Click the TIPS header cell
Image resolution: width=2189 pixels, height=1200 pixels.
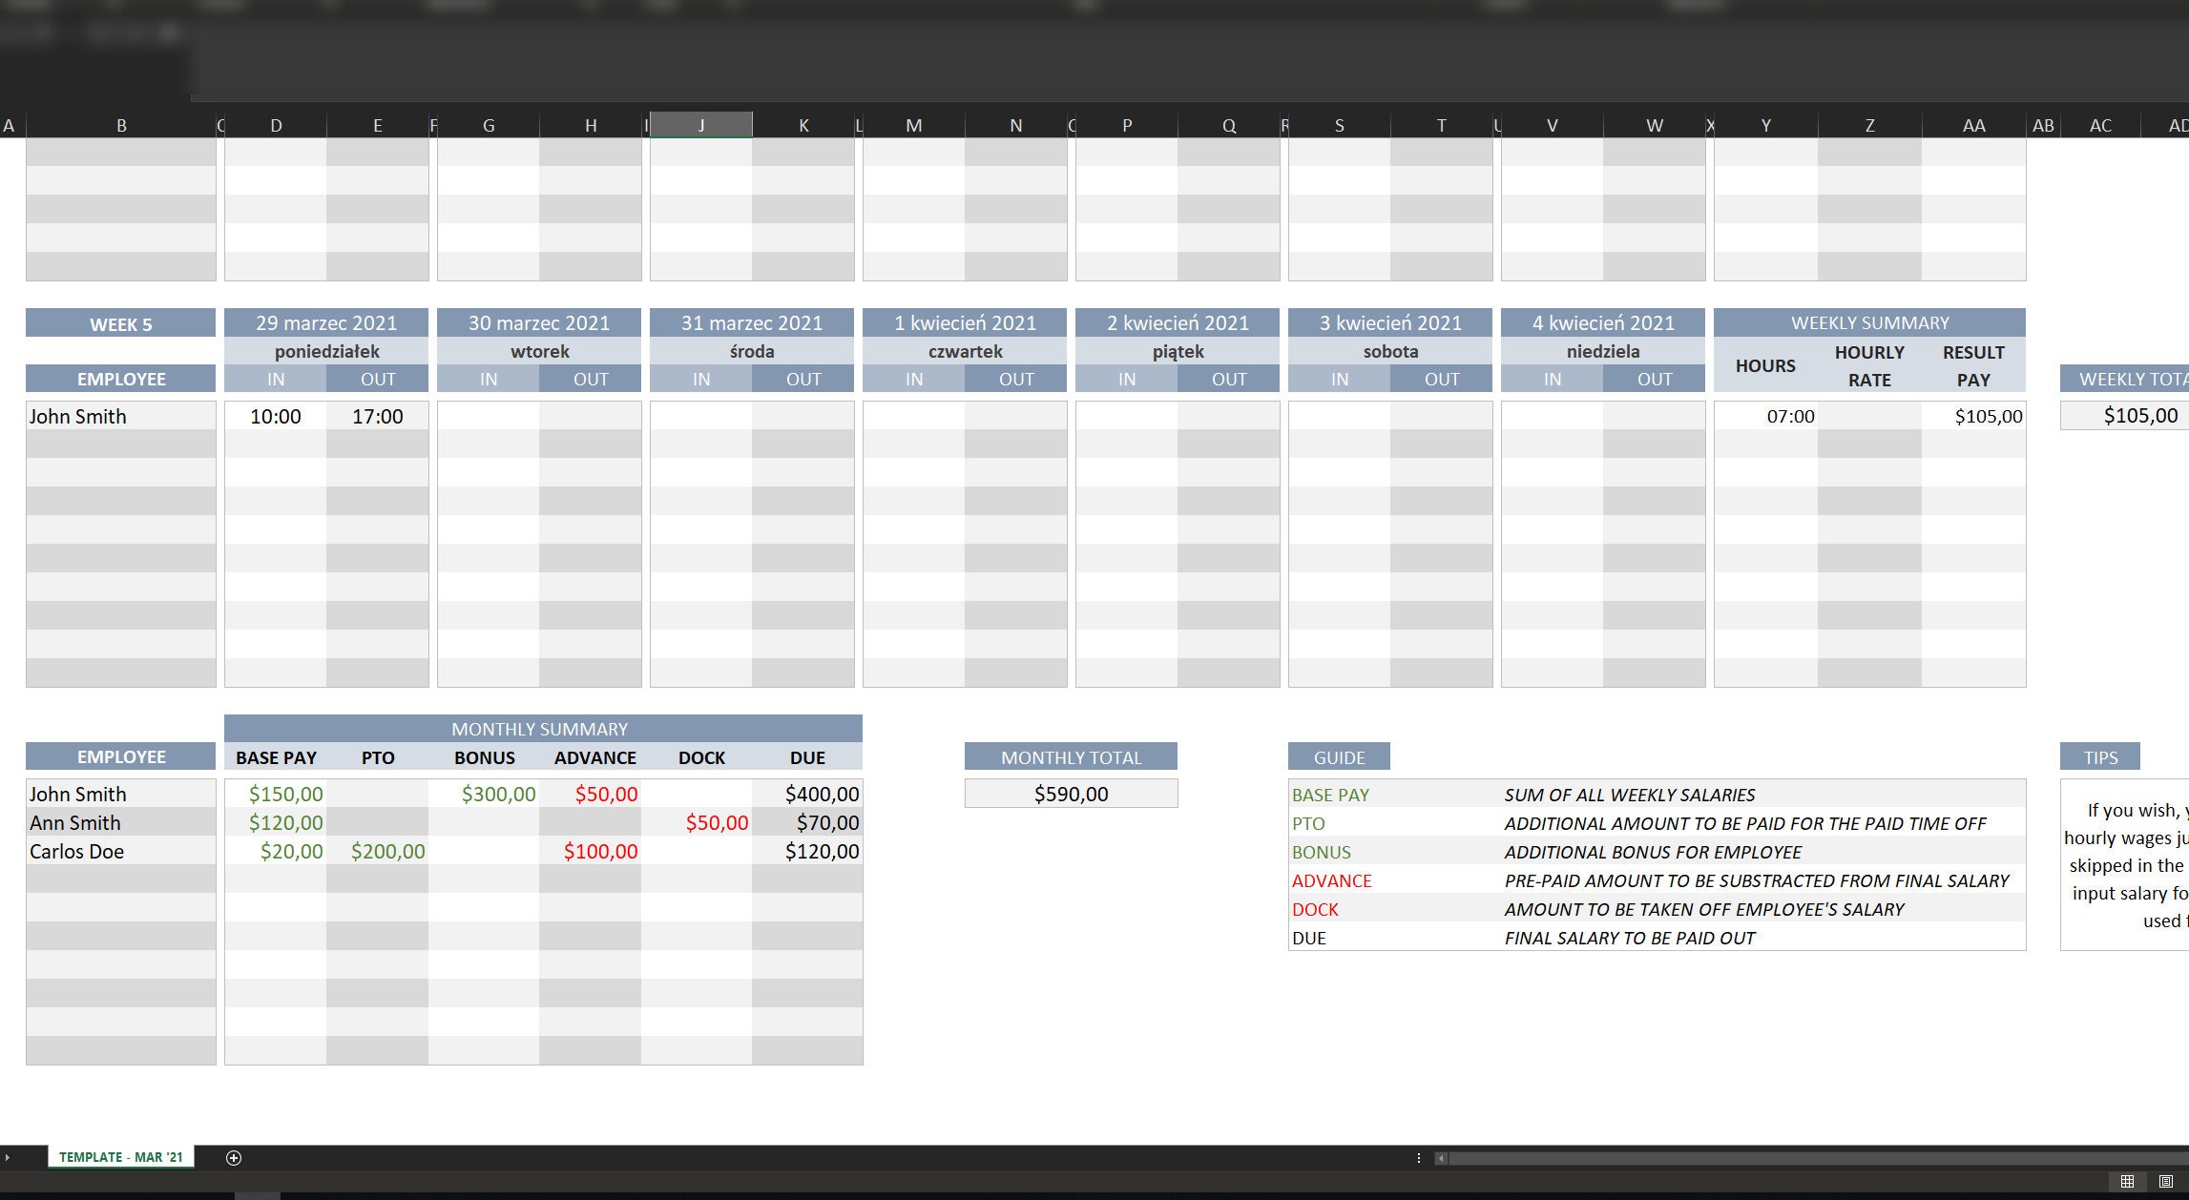pyautogui.click(x=2098, y=756)
